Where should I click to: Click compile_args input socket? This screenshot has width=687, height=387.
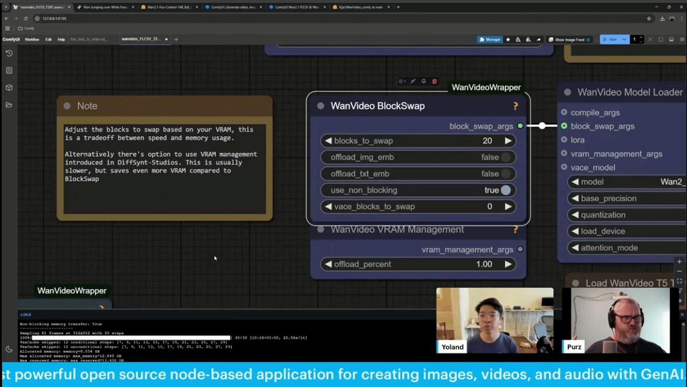pos(564,112)
